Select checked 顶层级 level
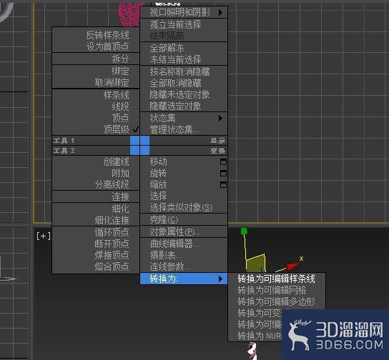 tap(96, 129)
